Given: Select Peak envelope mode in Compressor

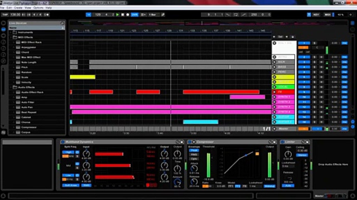Looking at the screenshot, I should (x=194, y=150).
